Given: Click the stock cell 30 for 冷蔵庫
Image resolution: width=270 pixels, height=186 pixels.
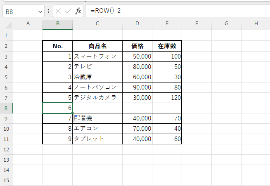Looking at the screenshot, I should pos(167,77).
